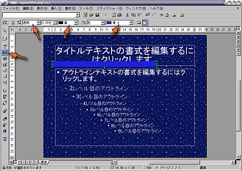Click the Cut scissors icon
242x171 pixels.
(x=127, y=15)
